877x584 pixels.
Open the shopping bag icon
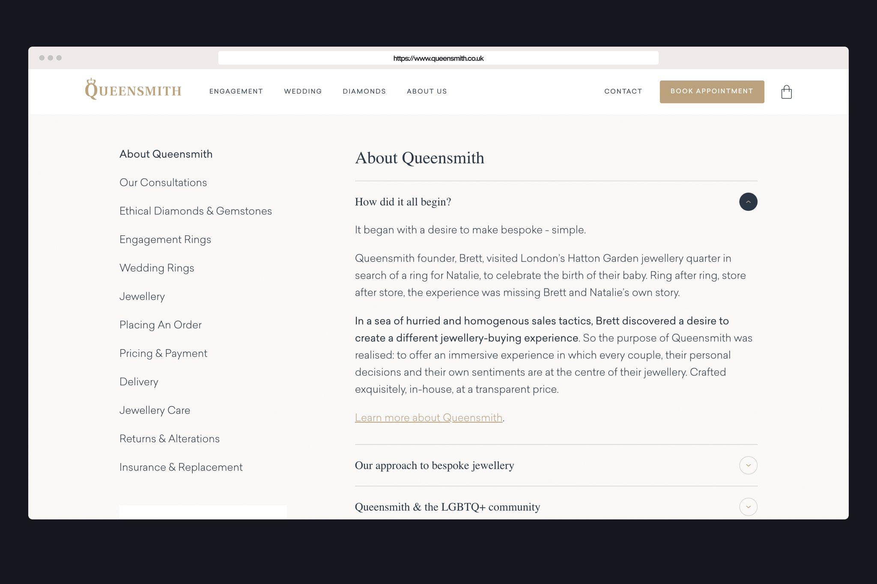point(786,92)
